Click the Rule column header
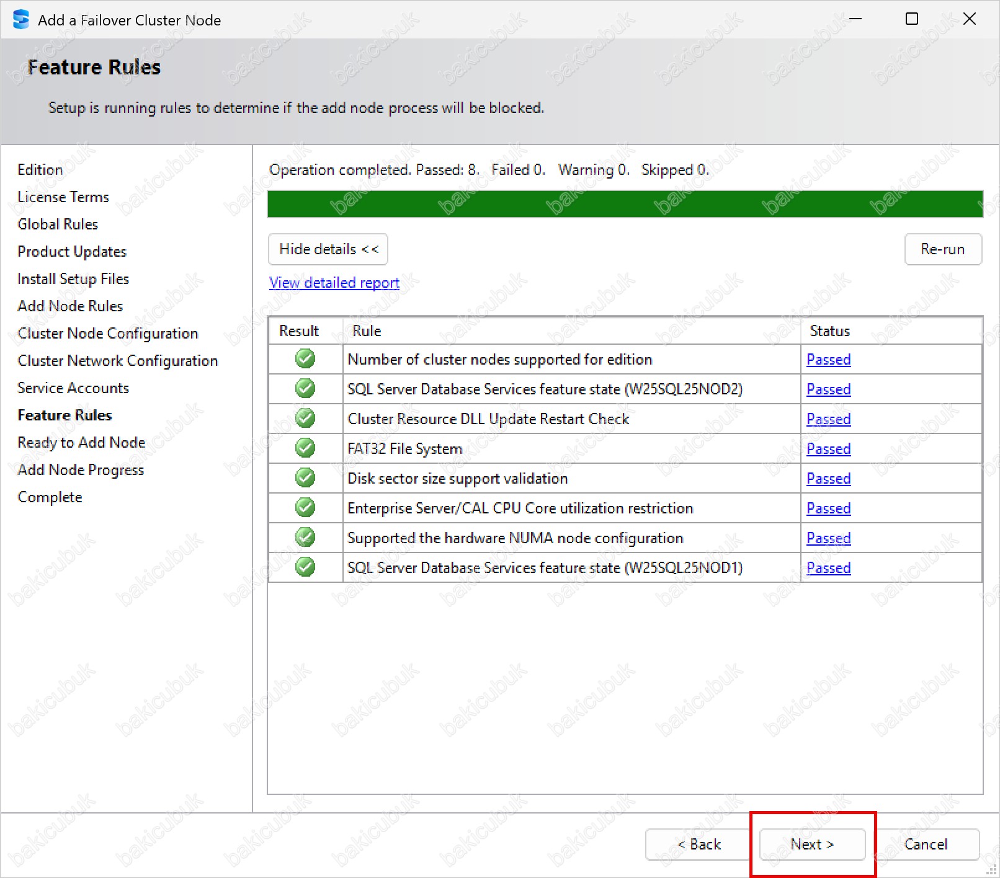The image size is (1000, 878). click(367, 331)
